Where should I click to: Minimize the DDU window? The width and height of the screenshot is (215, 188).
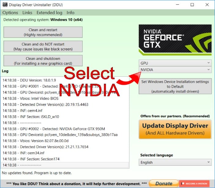point(178,5)
